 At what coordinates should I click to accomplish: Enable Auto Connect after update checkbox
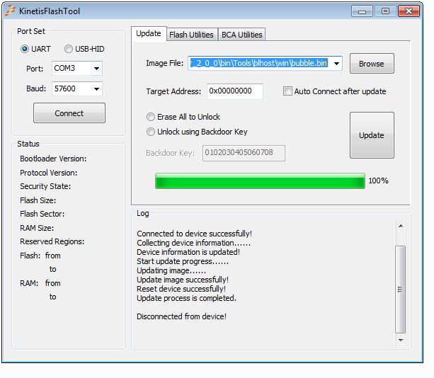point(287,91)
